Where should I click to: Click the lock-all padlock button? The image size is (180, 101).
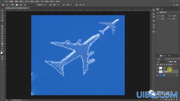(169, 65)
